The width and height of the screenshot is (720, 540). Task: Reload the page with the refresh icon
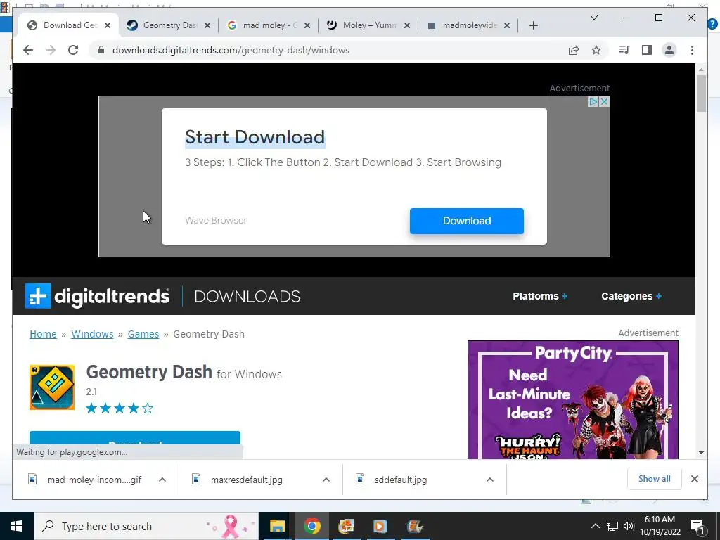pos(73,50)
